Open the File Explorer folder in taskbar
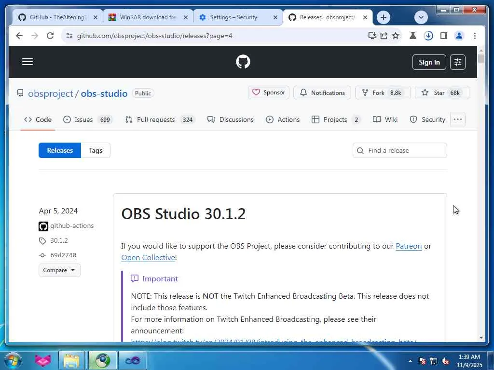 pyautogui.click(x=71, y=360)
